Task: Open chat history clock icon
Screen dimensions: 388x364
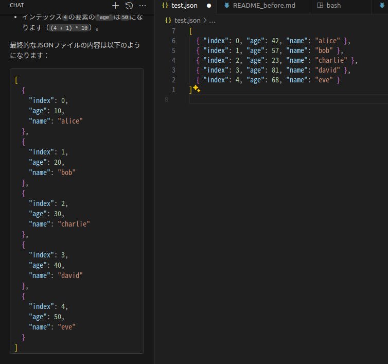Action: click(x=129, y=6)
